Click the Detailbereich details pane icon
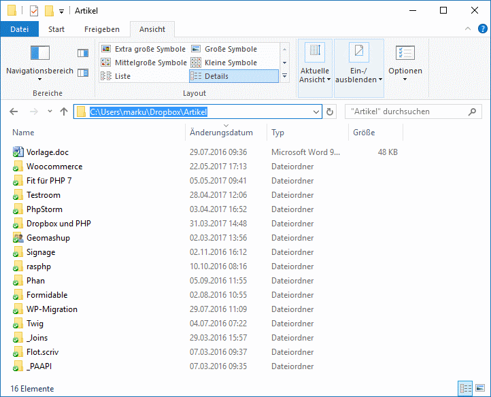Image resolution: width=491 pixels, height=397 pixels. coord(83,73)
